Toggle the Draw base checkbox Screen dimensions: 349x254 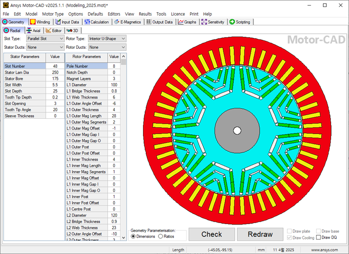tap(318, 231)
